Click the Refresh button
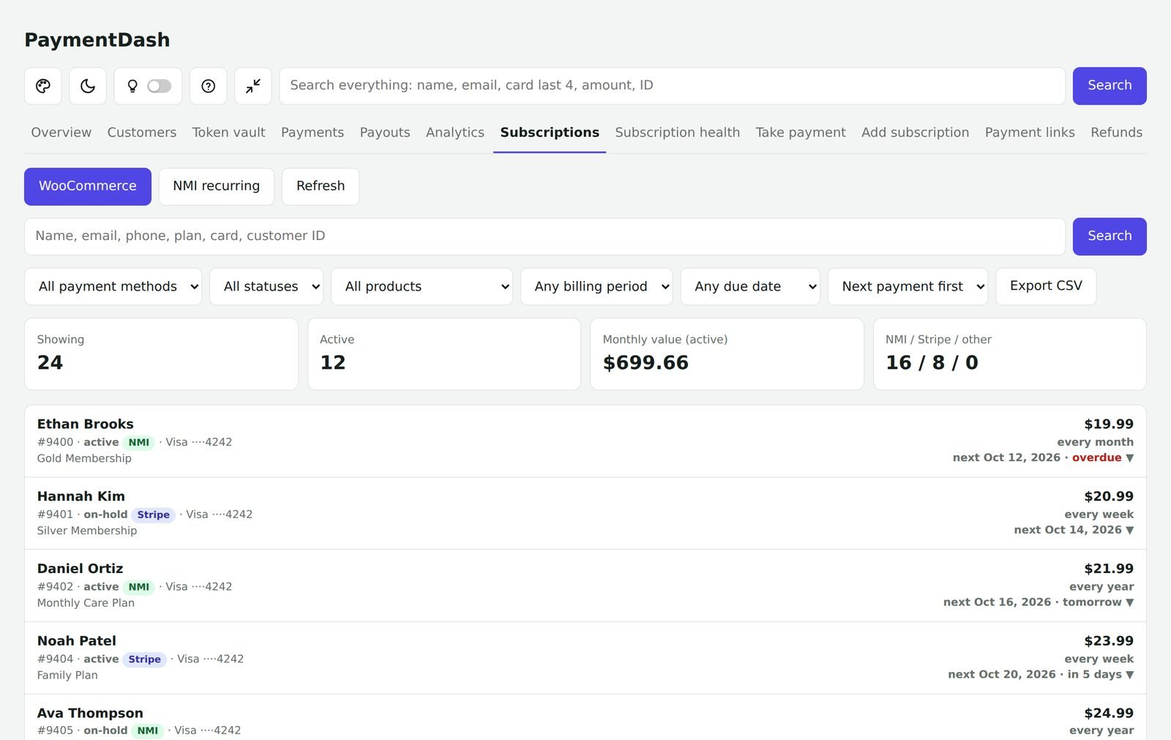 click(x=321, y=187)
